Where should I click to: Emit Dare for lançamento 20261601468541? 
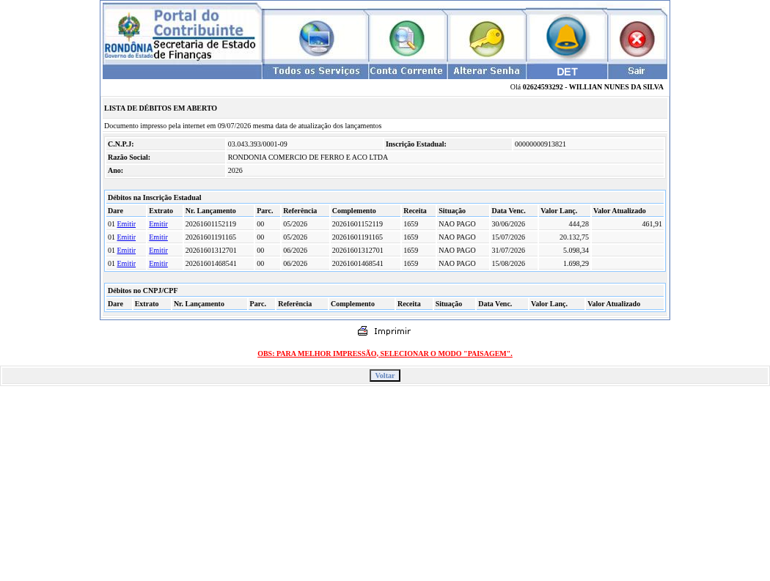point(126,264)
